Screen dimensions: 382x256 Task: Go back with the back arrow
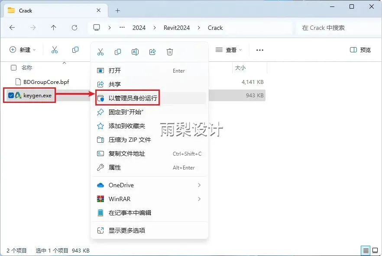(x=12, y=28)
